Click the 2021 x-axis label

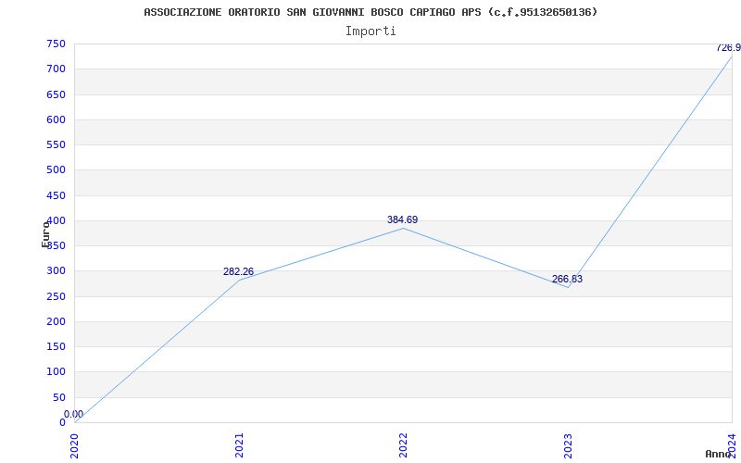click(239, 445)
